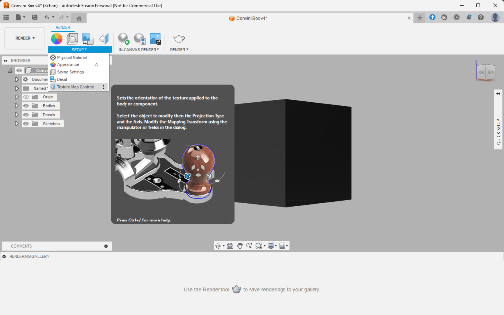Click the Scene Settings toolbar icon
This screenshot has width=504, height=315.
[72, 39]
